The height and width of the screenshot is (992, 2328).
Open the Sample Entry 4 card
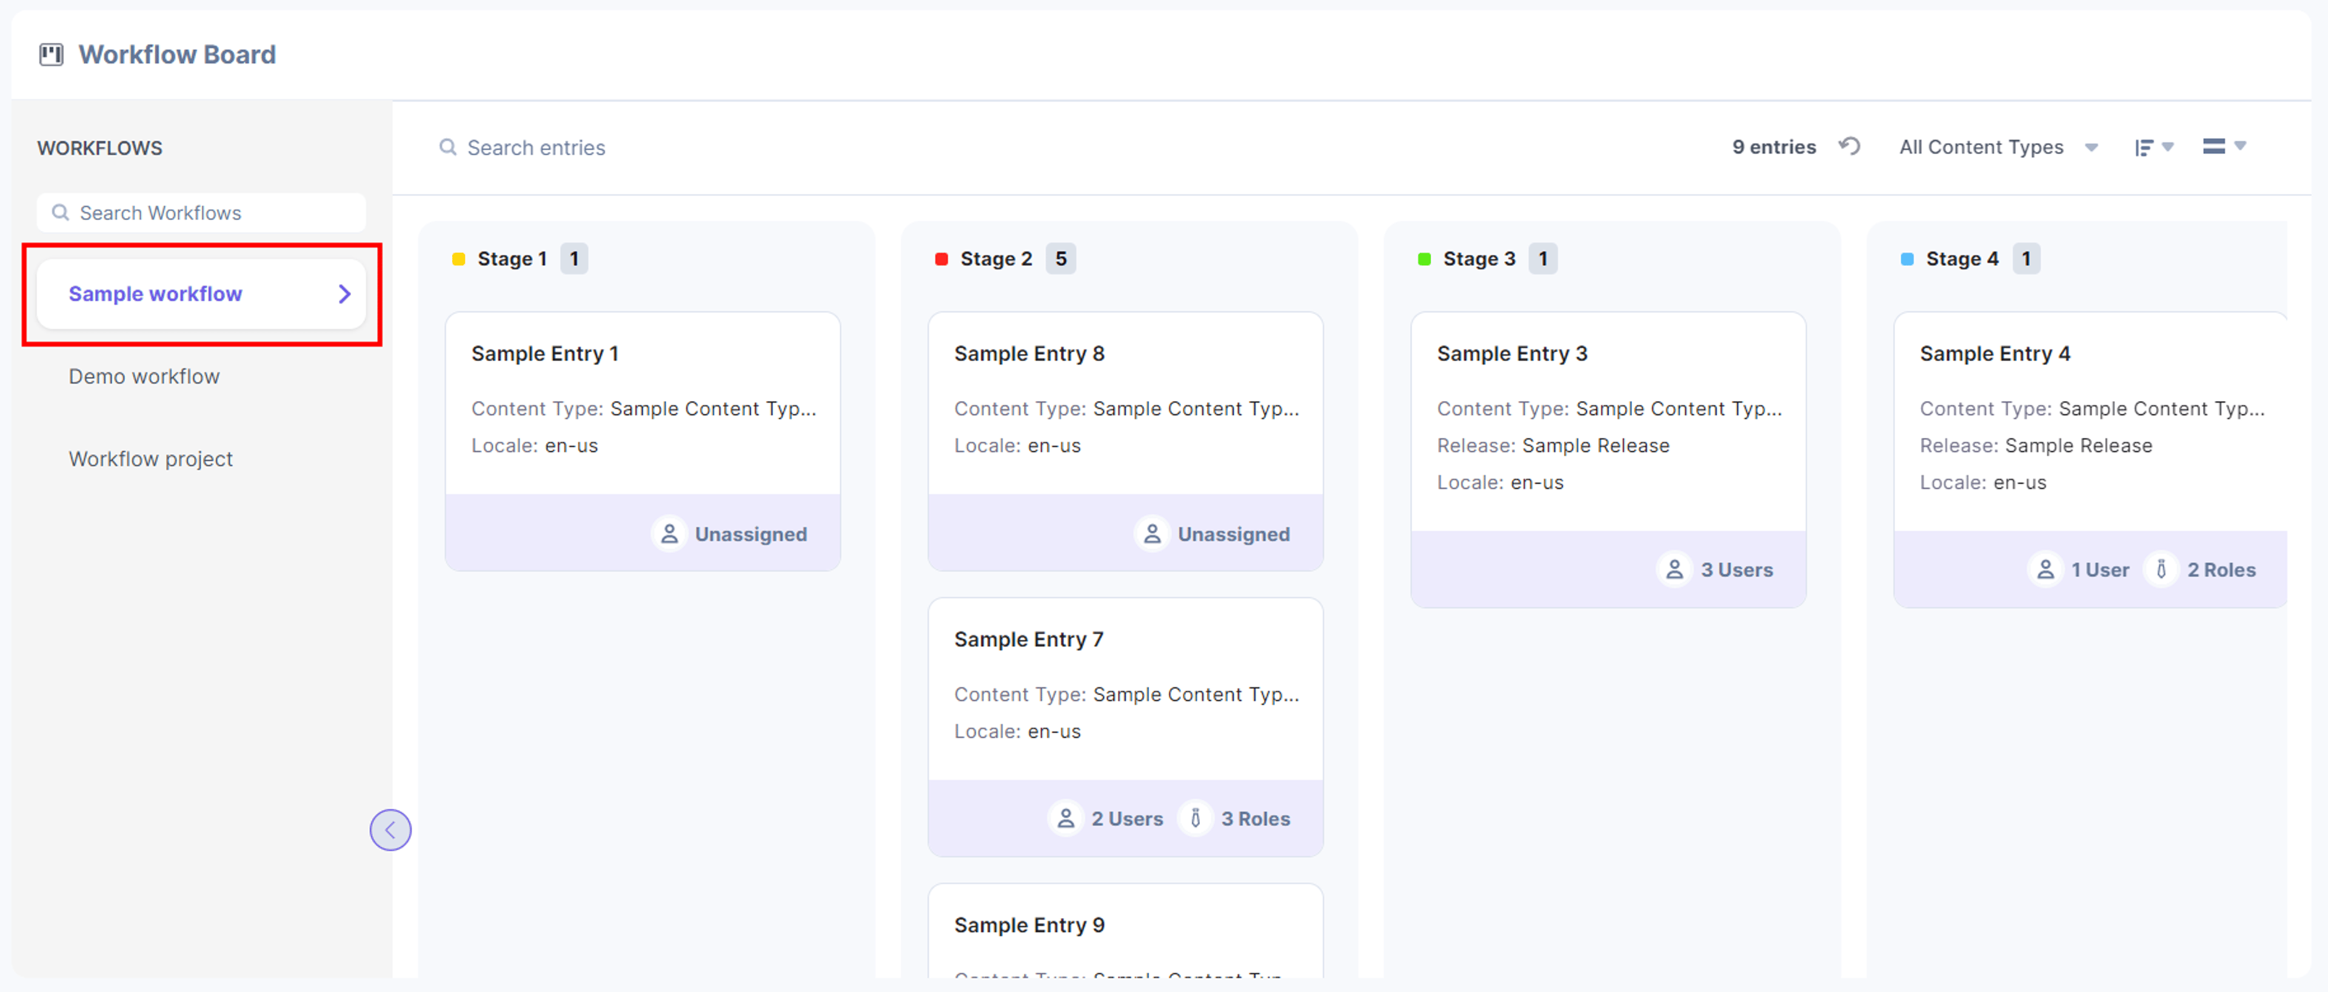[2090, 460]
